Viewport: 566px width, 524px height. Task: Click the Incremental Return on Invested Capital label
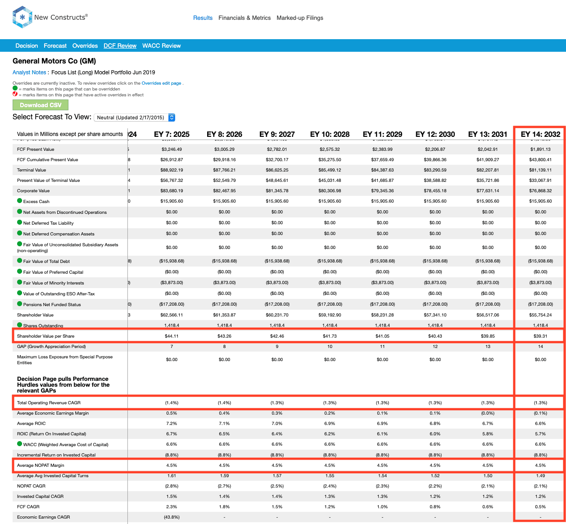(x=56, y=455)
